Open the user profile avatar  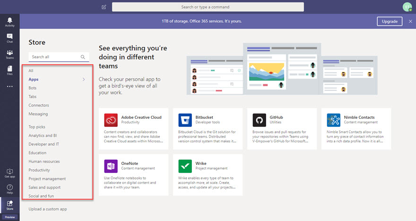[407, 7]
